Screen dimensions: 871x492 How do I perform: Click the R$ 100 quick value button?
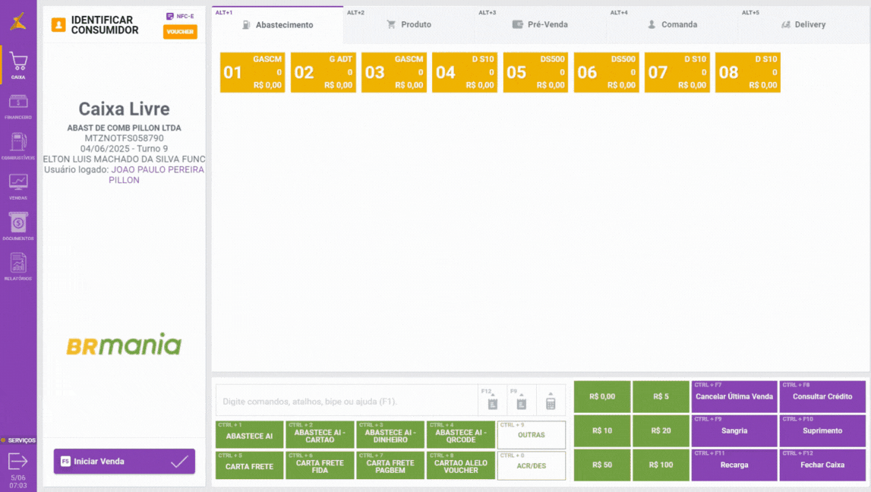coord(661,465)
